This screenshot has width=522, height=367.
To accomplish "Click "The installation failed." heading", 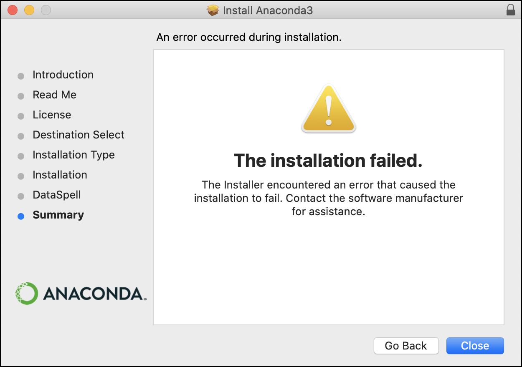I will pos(328,161).
